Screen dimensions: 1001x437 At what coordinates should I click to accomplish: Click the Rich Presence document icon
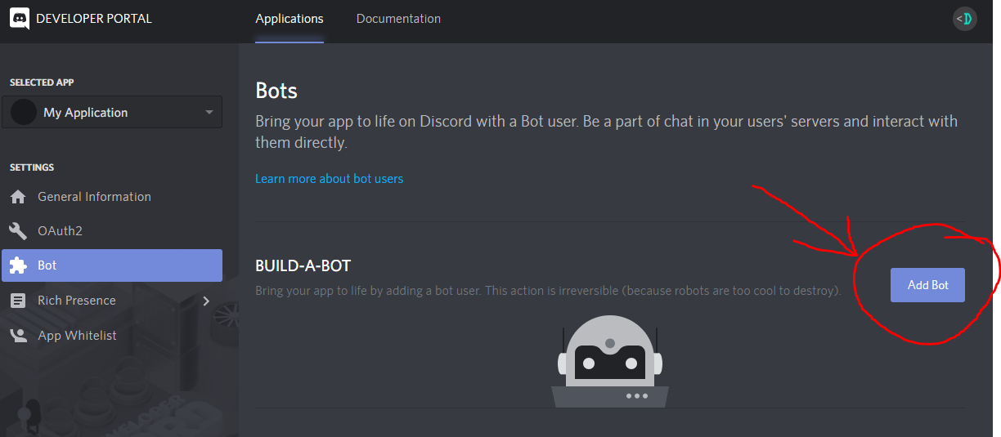pyautogui.click(x=17, y=301)
